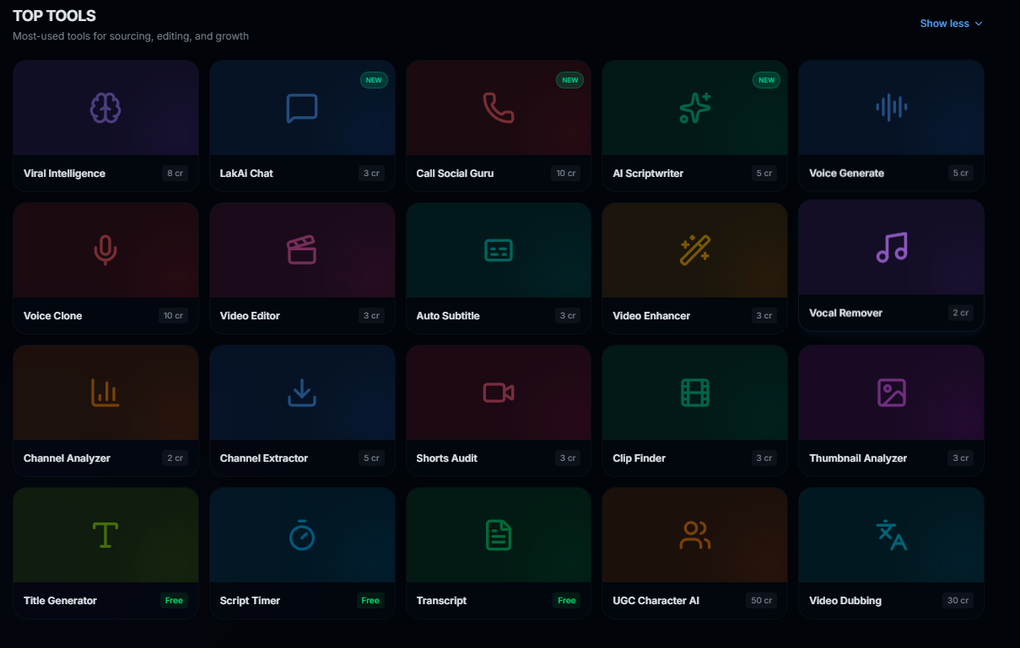Click the Show less chevron arrow
This screenshot has width=1020, height=648.
pos(979,24)
